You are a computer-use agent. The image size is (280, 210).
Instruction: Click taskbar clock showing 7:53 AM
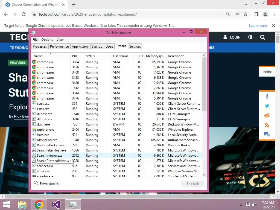(x=268, y=205)
